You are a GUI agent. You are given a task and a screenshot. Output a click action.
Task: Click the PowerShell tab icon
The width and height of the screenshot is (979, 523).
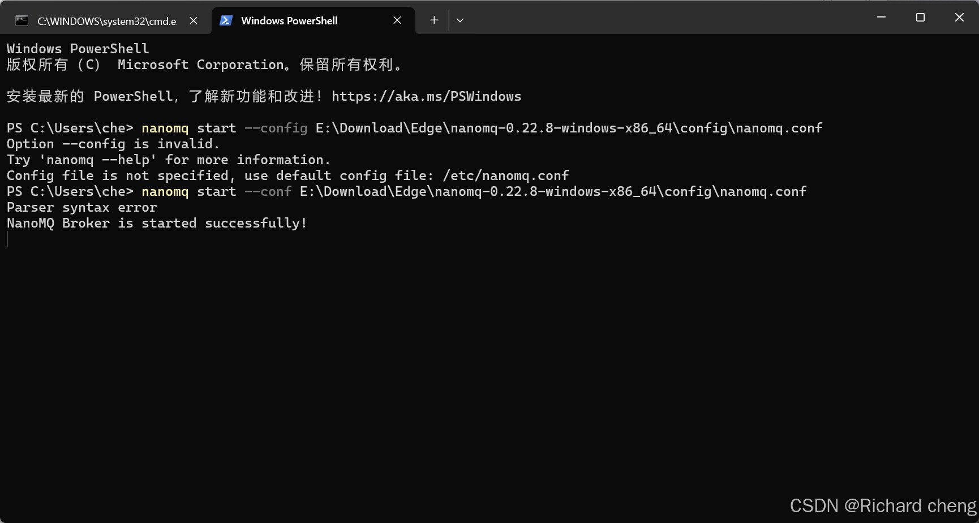coord(226,20)
